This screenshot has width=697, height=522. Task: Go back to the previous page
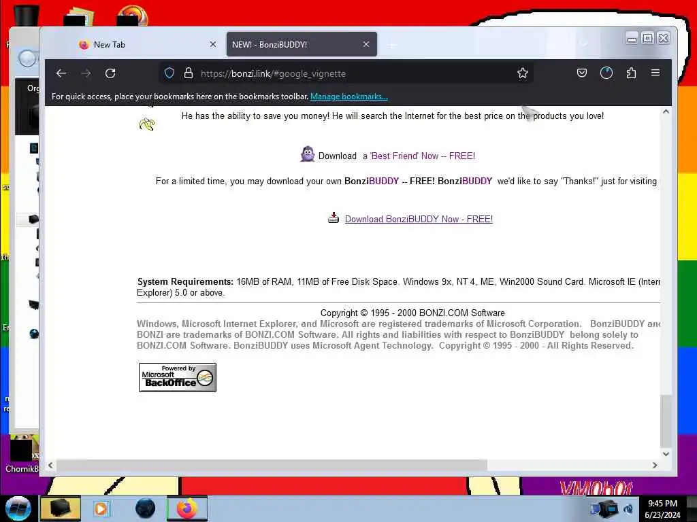61,73
